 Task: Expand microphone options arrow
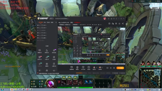pos(97,68)
